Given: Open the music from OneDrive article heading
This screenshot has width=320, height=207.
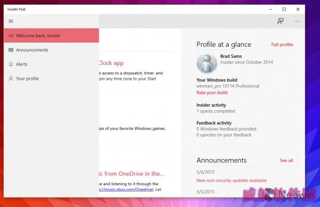Looking at the screenshot, I should click(x=132, y=173).
